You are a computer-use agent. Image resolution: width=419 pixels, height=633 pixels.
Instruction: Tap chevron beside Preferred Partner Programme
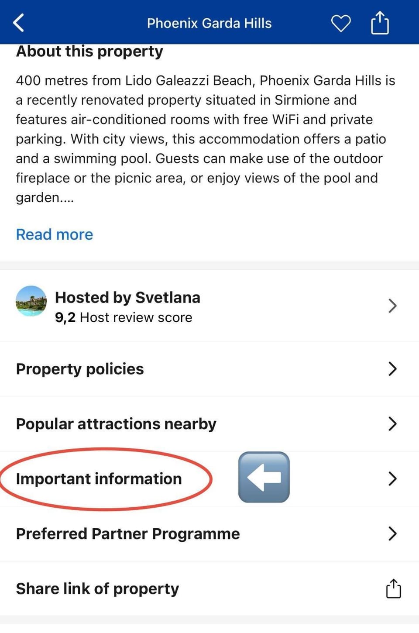[392, 533]
